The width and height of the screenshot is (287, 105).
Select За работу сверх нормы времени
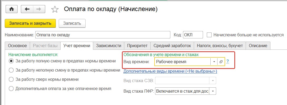click(11, 79)
